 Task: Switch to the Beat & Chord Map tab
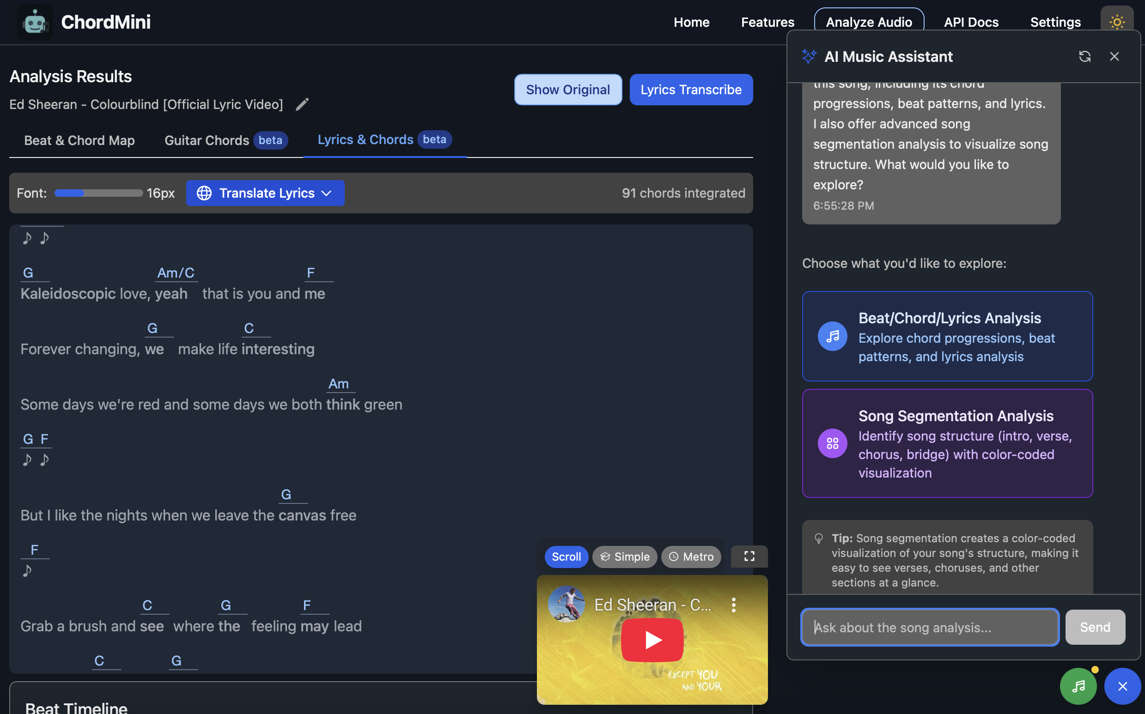79,140
